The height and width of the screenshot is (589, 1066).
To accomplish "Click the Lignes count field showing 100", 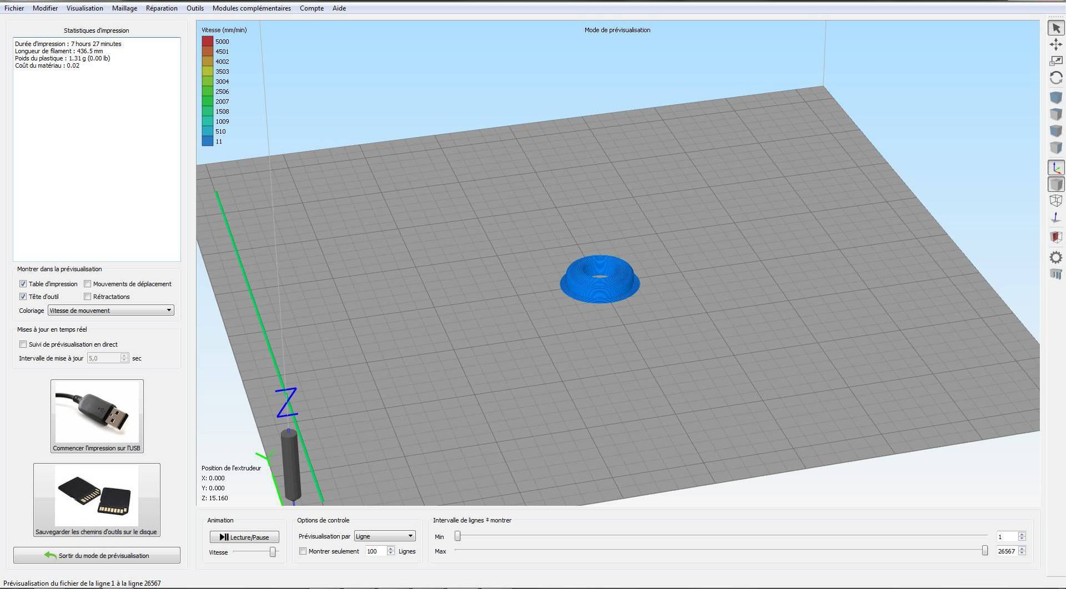I will pyautogui.click(x=376, y=551).
